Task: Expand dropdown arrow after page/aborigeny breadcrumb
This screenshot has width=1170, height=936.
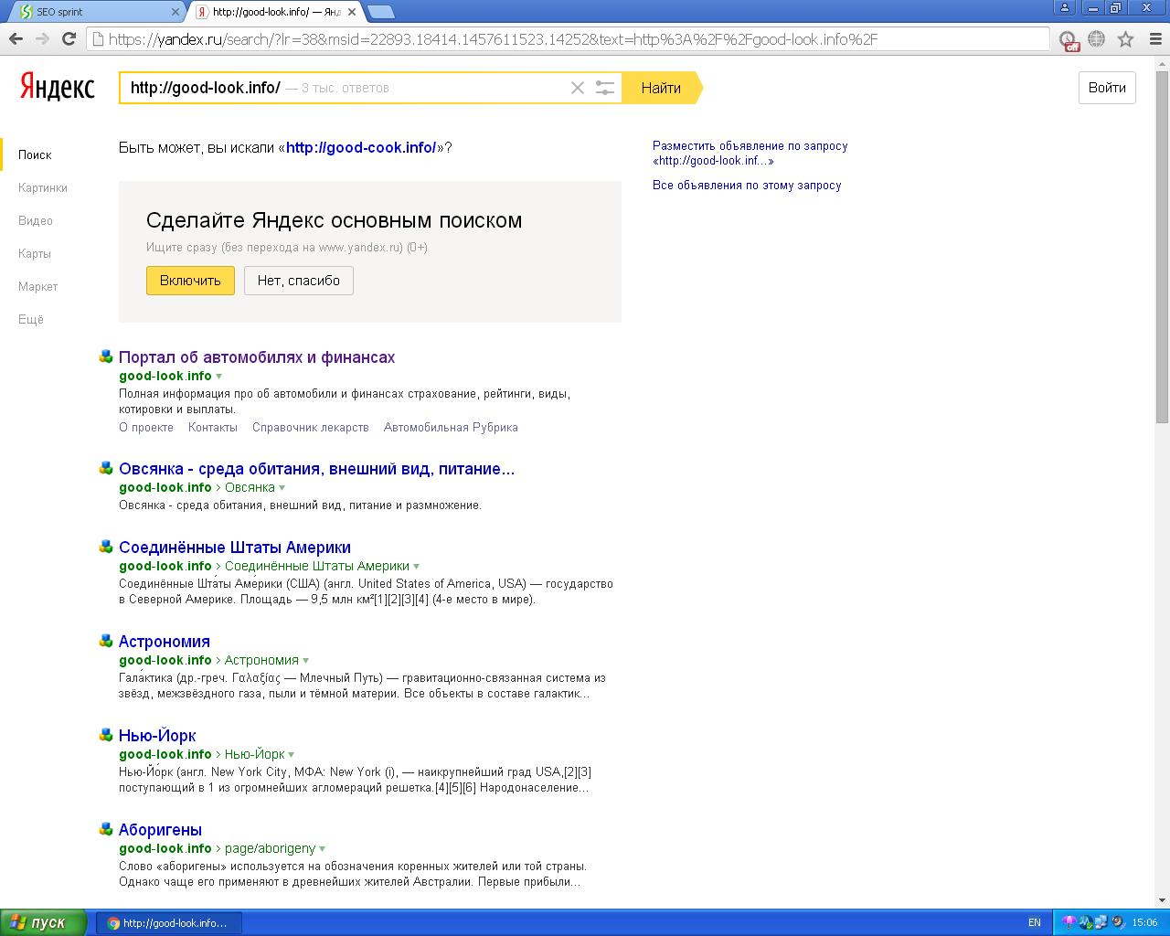Action: 323,849
